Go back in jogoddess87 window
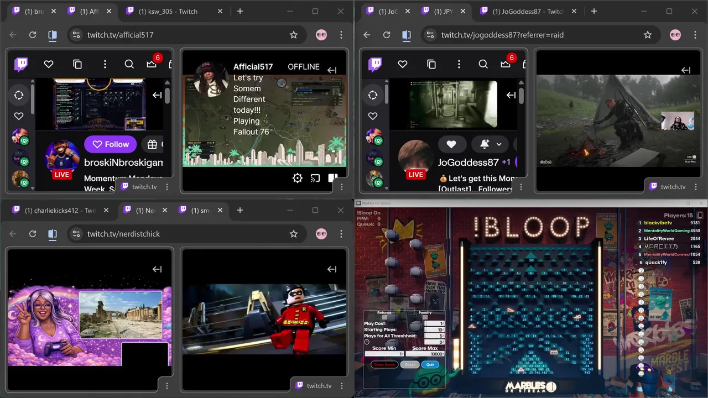 point(367,35)
